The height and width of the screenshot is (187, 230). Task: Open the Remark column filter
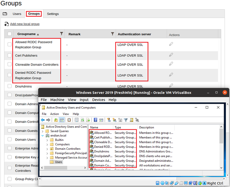[x=112, y=34]
